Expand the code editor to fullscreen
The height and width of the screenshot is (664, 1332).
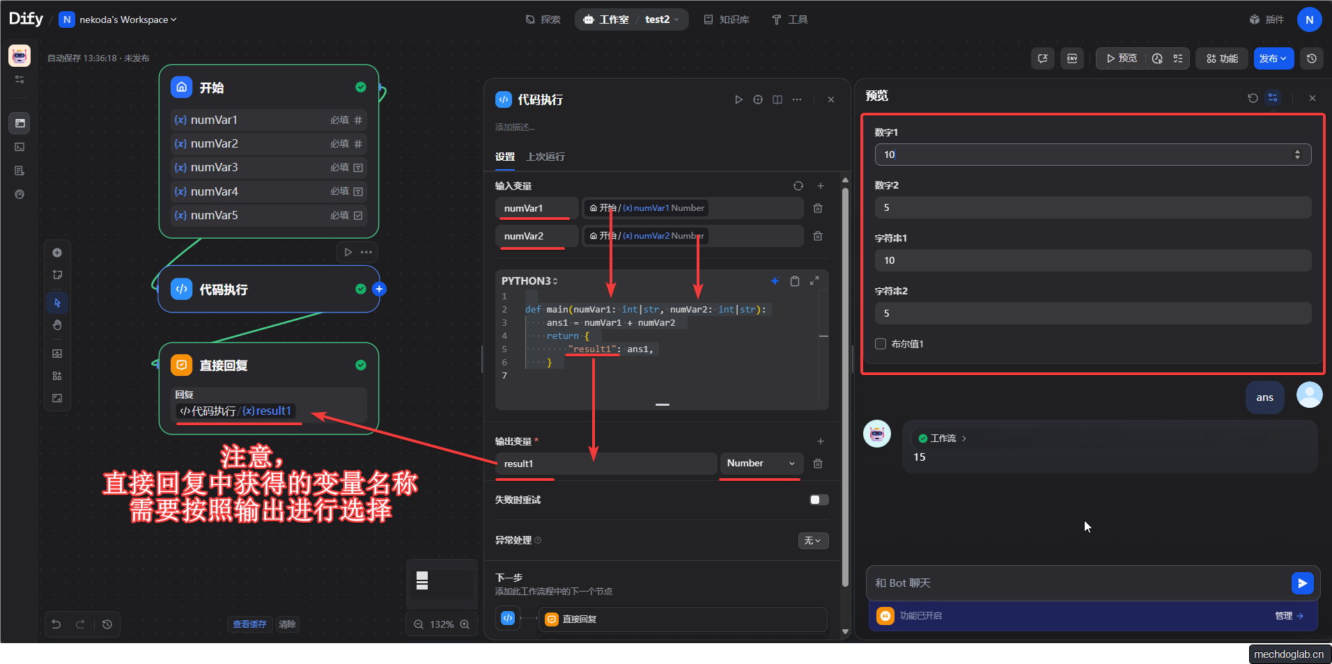pyautogui.click(x=814, y=281)
